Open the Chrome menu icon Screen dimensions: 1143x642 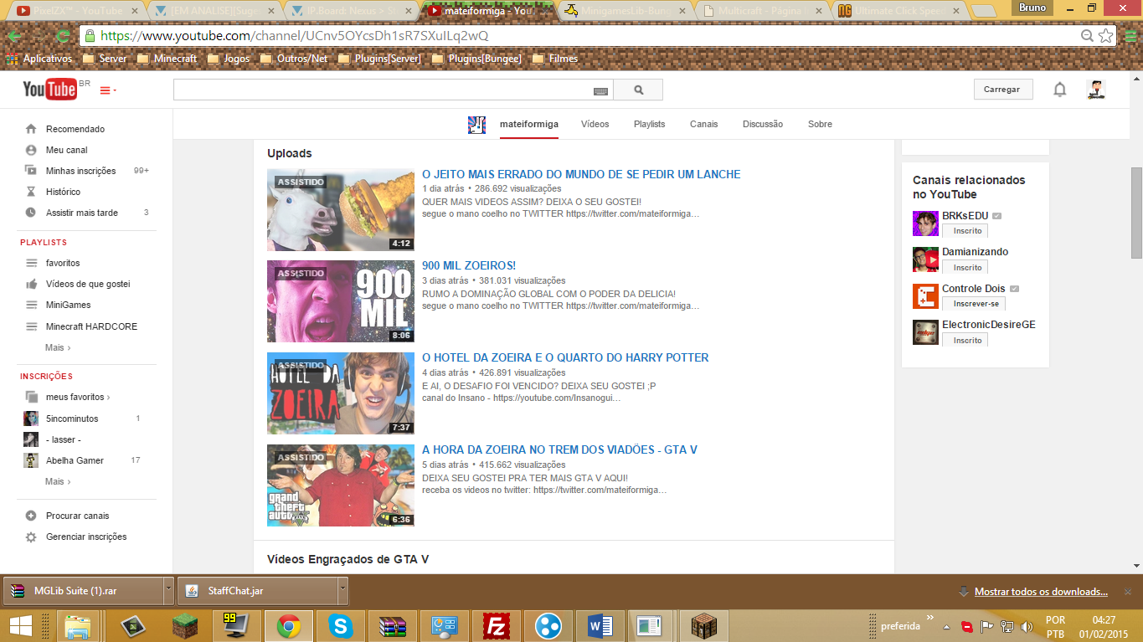coord(1130,36)
